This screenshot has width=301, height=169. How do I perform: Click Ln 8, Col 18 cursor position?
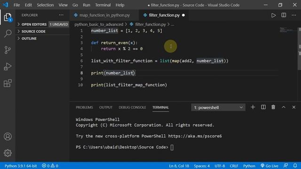179,166
